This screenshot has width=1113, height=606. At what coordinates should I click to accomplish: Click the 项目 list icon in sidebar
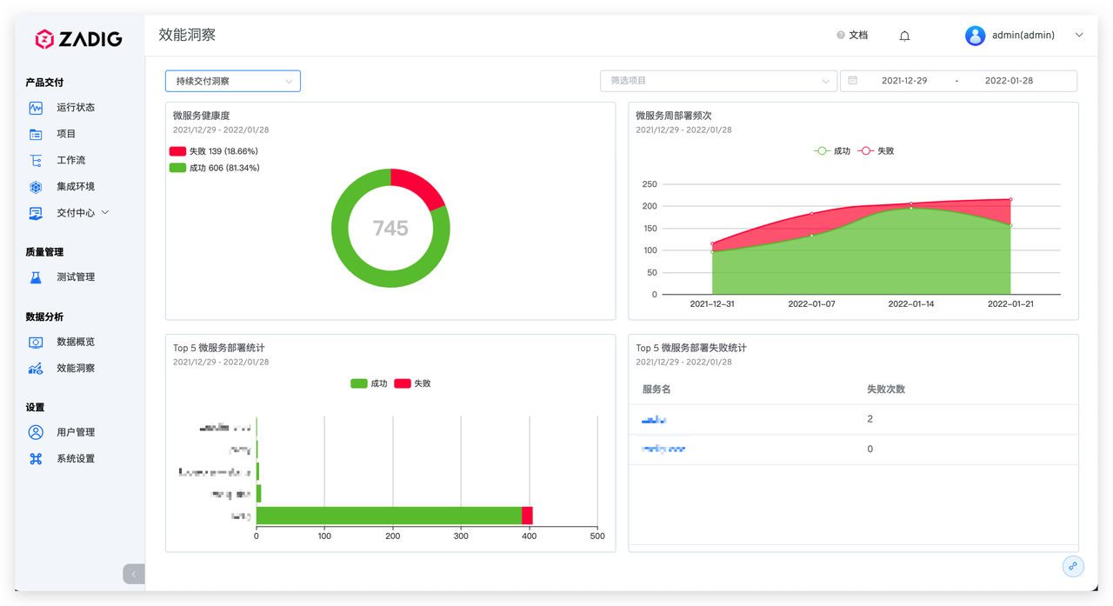(x=36, y=134)
